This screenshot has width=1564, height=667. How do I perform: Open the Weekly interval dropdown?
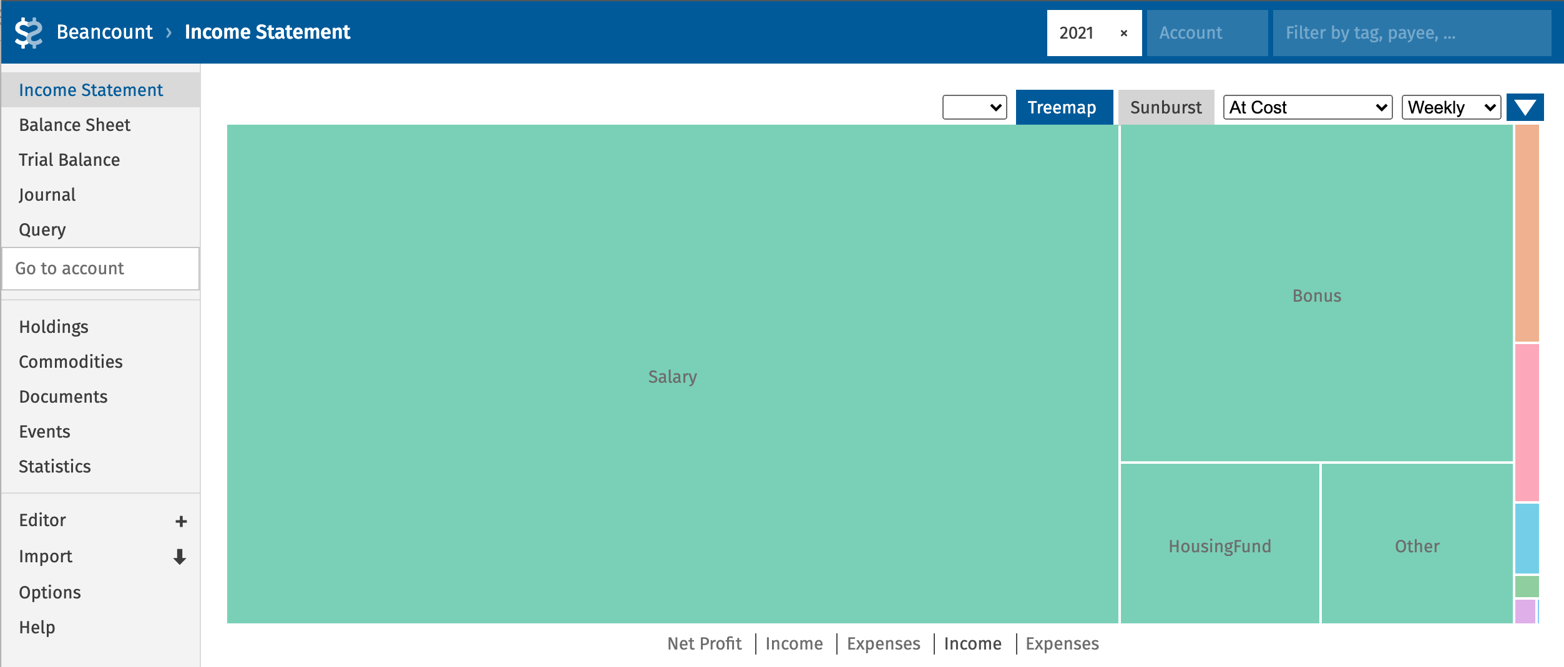pos(1450,107)
